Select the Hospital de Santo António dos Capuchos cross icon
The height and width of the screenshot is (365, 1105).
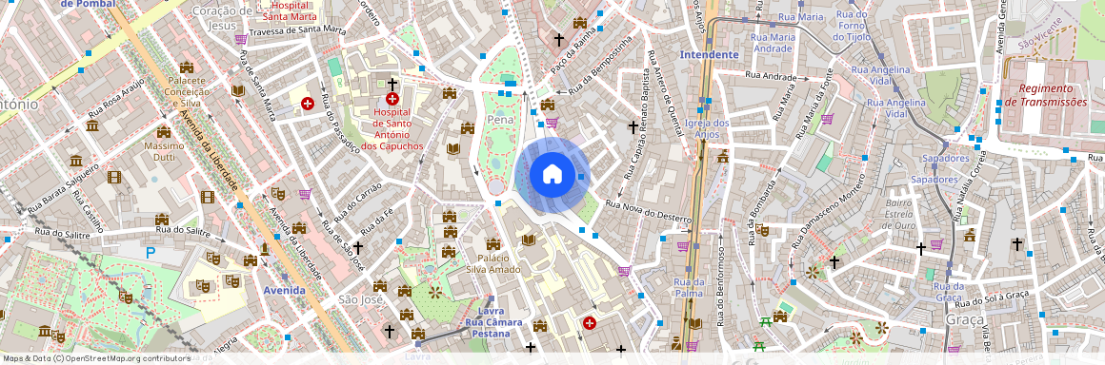(392, 100)
